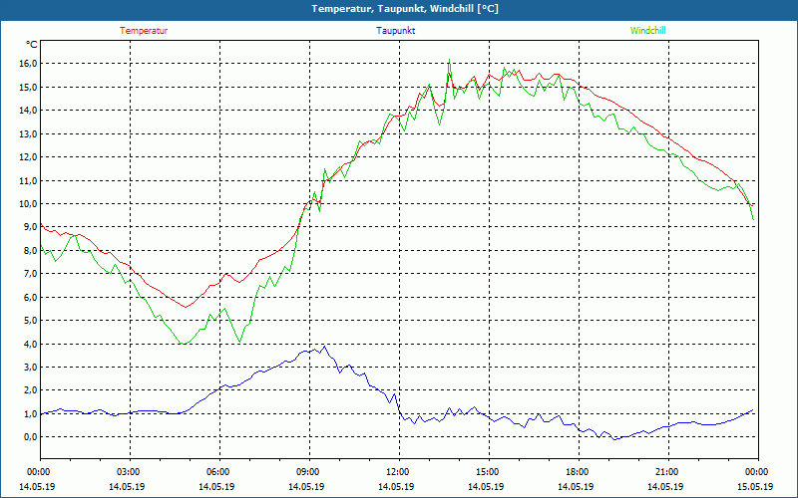Click the 6,0 y-axis value
This screenshot has width=798, height=498.
pyautogui.click(x=31, y=297)
